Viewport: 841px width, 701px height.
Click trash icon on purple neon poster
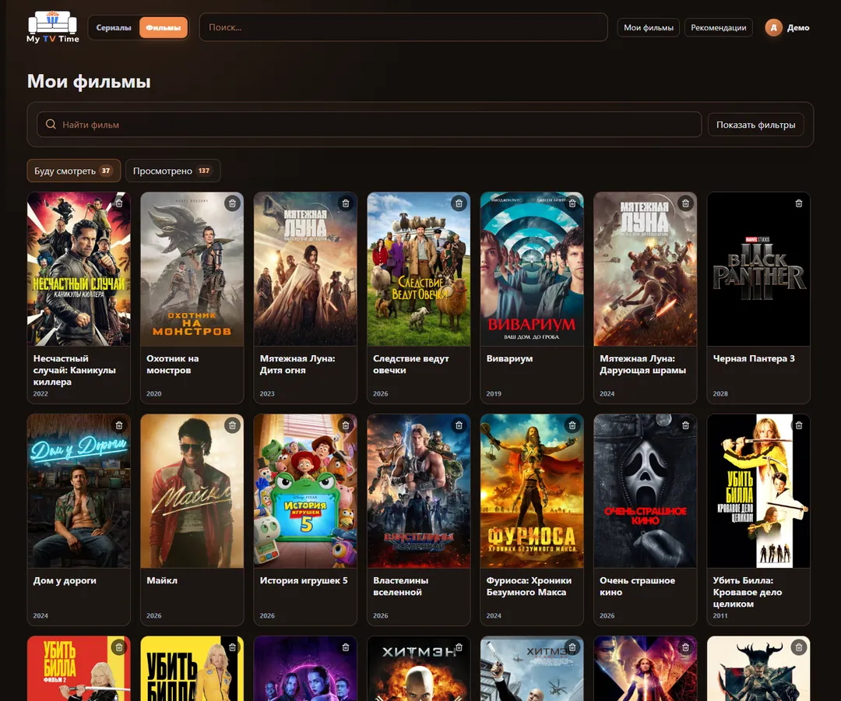coord(346,647)
